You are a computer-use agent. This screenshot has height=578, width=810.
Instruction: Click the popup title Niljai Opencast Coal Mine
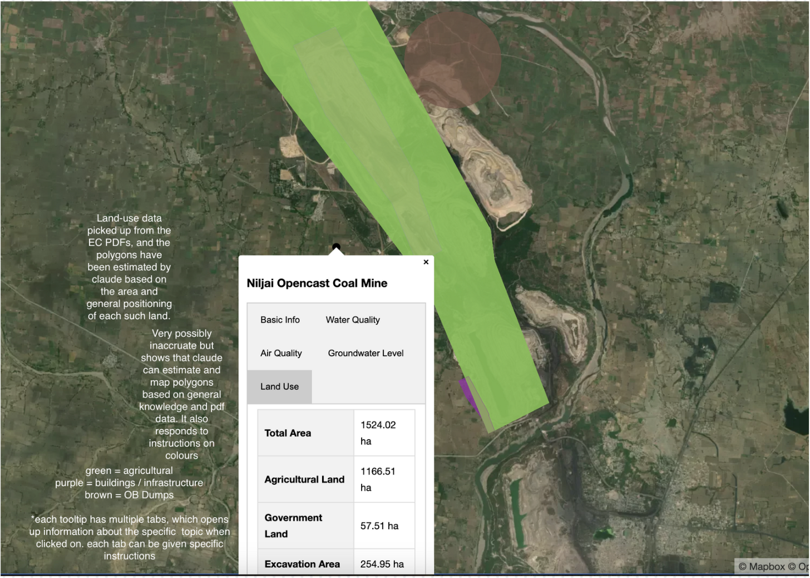[317, 283]
